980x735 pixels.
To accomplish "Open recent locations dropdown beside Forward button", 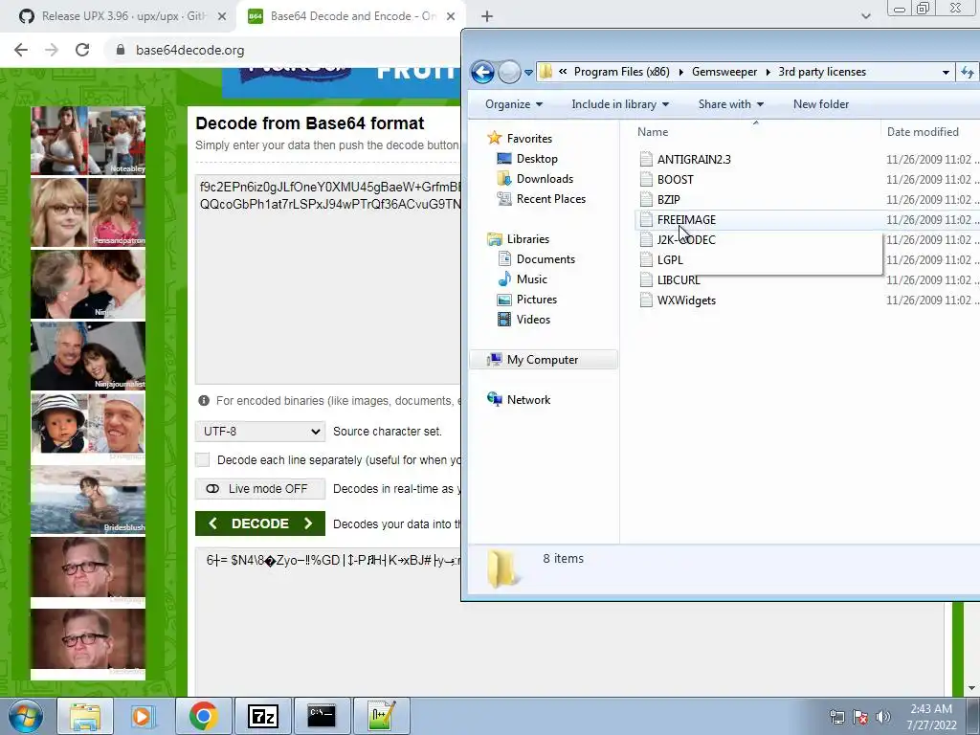I will [x=528, y=73].
